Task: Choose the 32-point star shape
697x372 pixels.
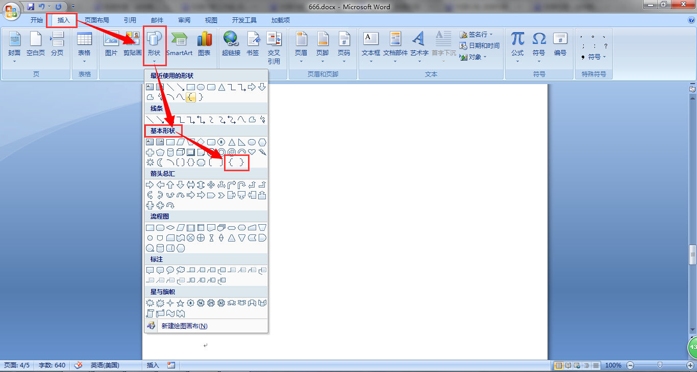Action: coord(221,303)
